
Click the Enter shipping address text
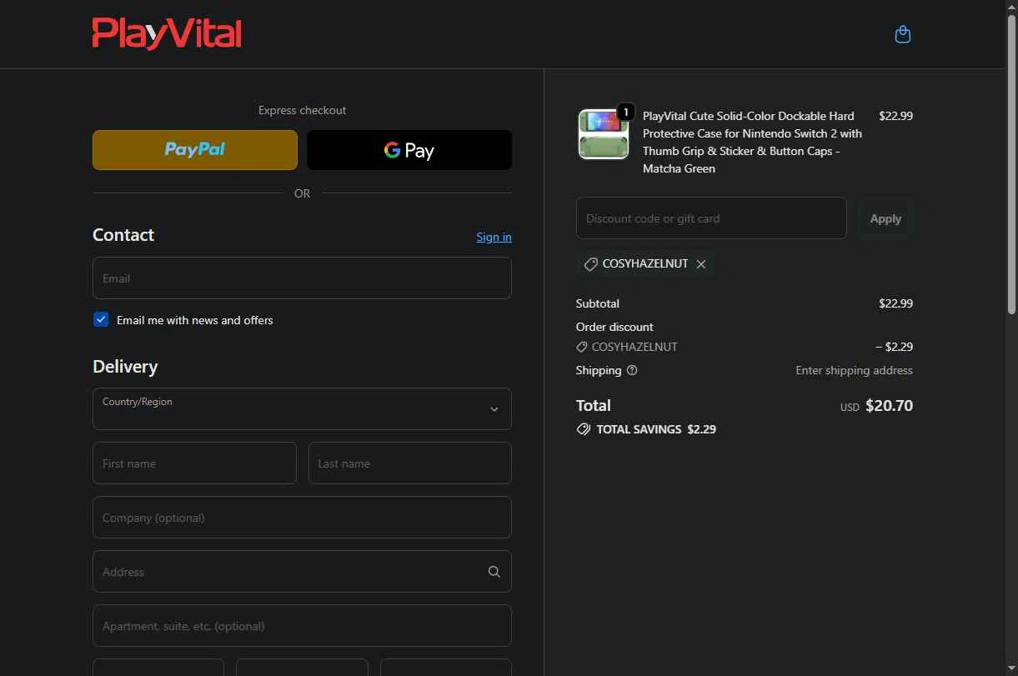tap(854, 370)
